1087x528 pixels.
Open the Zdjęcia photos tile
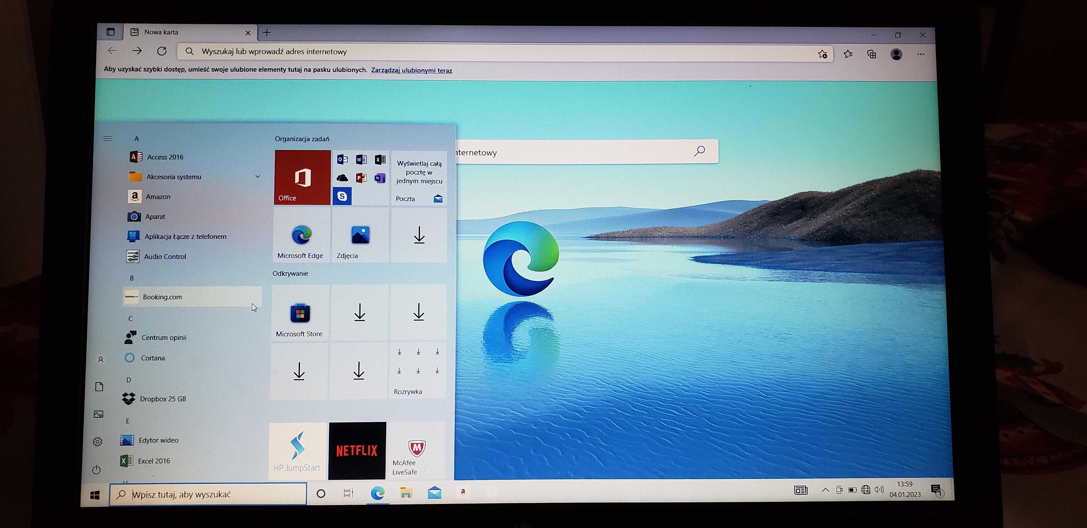(360, 235)
